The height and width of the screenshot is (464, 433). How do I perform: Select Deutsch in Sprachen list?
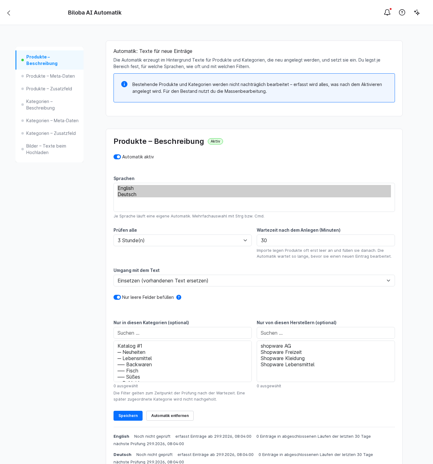tap(254, 194)
